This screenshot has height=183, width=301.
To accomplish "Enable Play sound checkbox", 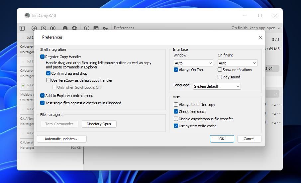I will tap(220, 77).
